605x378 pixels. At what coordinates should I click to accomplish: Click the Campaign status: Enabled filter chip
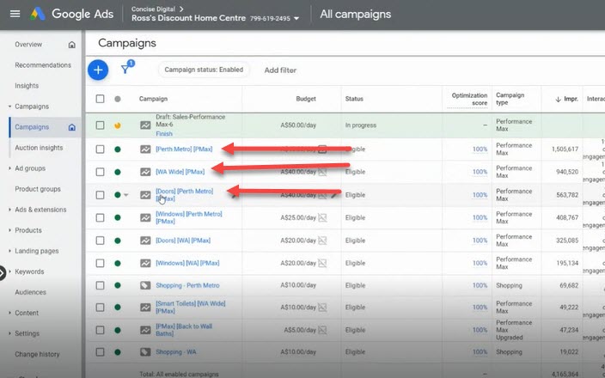(x=204, y=70)
